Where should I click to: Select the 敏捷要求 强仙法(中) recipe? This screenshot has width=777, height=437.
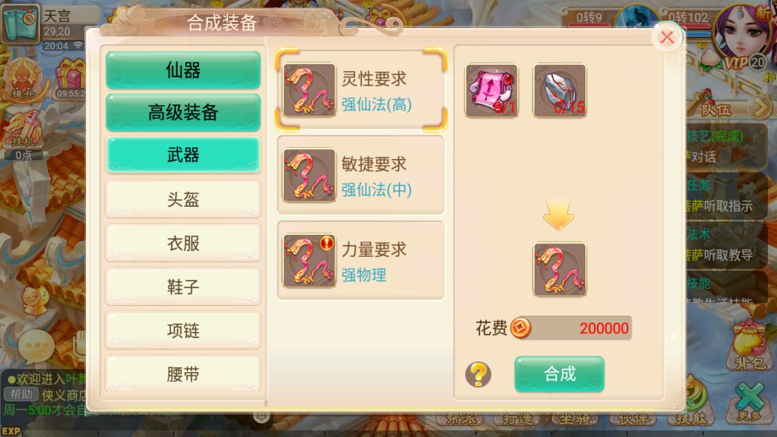coord(361,175)
